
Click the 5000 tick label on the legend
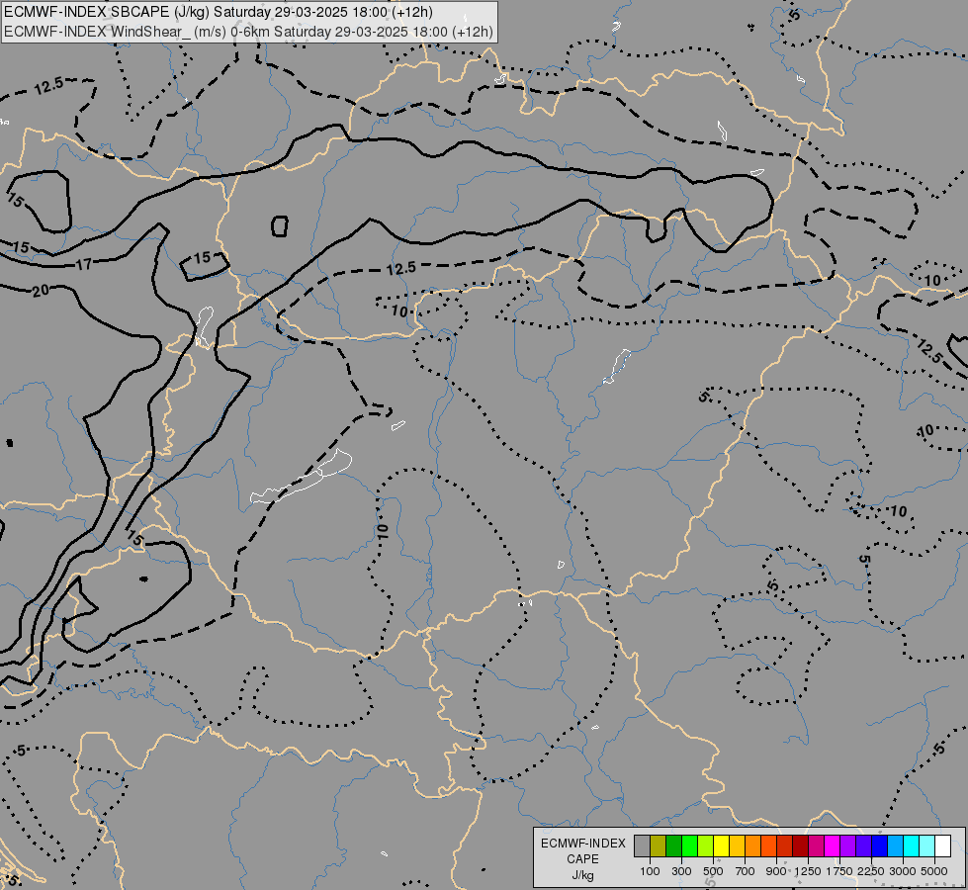point(934,871)
